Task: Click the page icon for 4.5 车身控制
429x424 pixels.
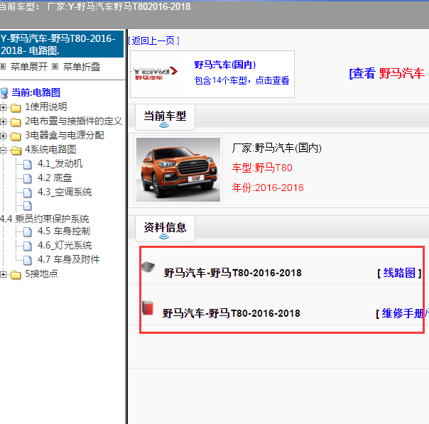Action: click(28, 232)
